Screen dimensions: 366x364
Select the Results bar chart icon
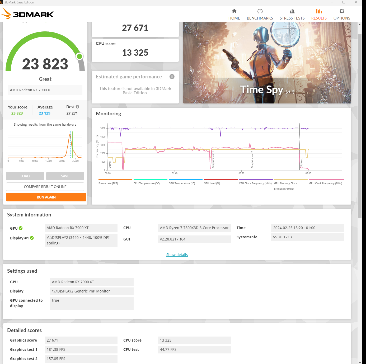[319, 11]
